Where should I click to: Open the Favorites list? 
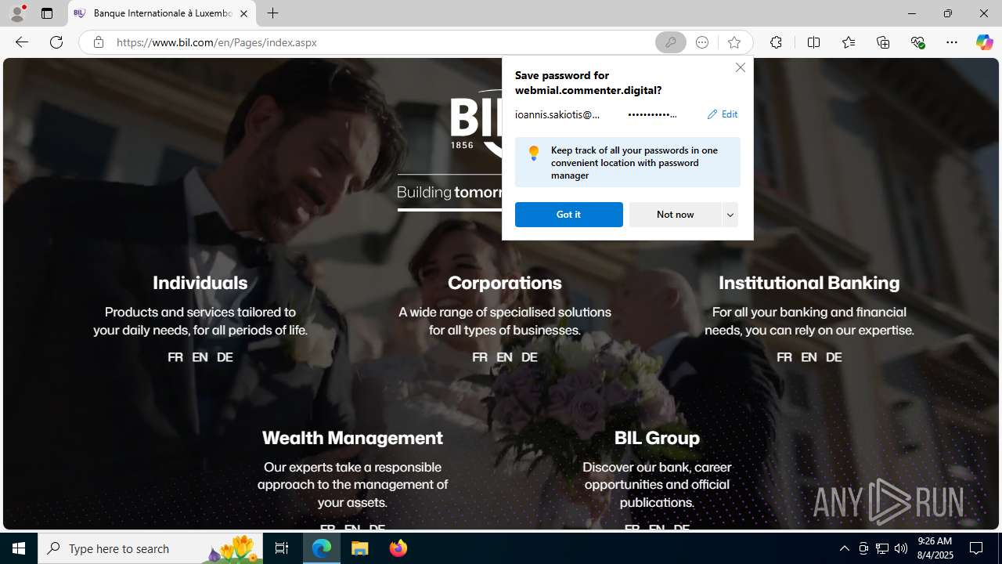coord(848,42)
